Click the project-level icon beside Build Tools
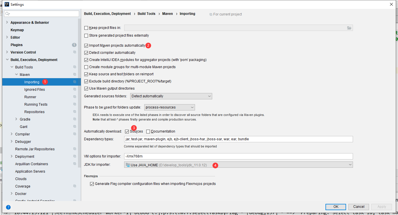Viewport: 398px width, 215px height. pyautogui.click(x=75, y=67)
